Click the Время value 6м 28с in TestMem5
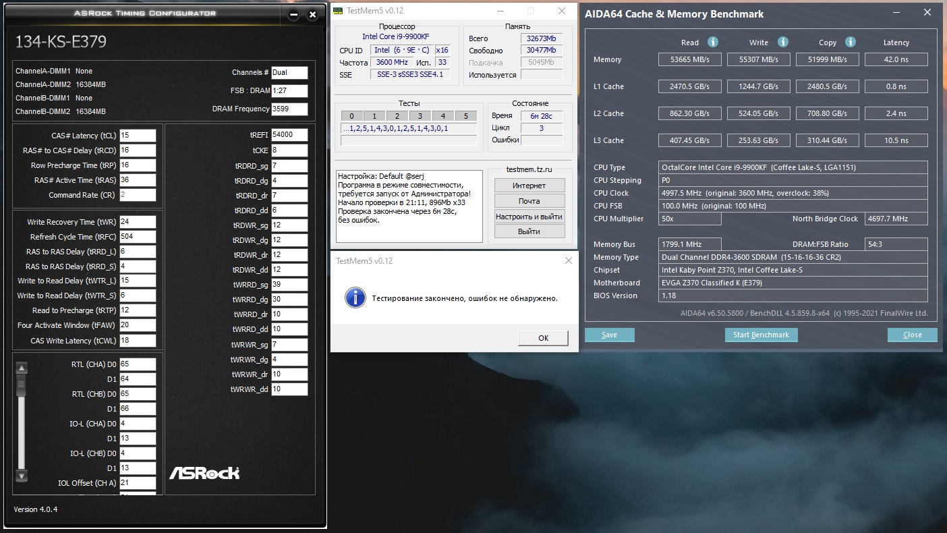 tap(542, 115)
